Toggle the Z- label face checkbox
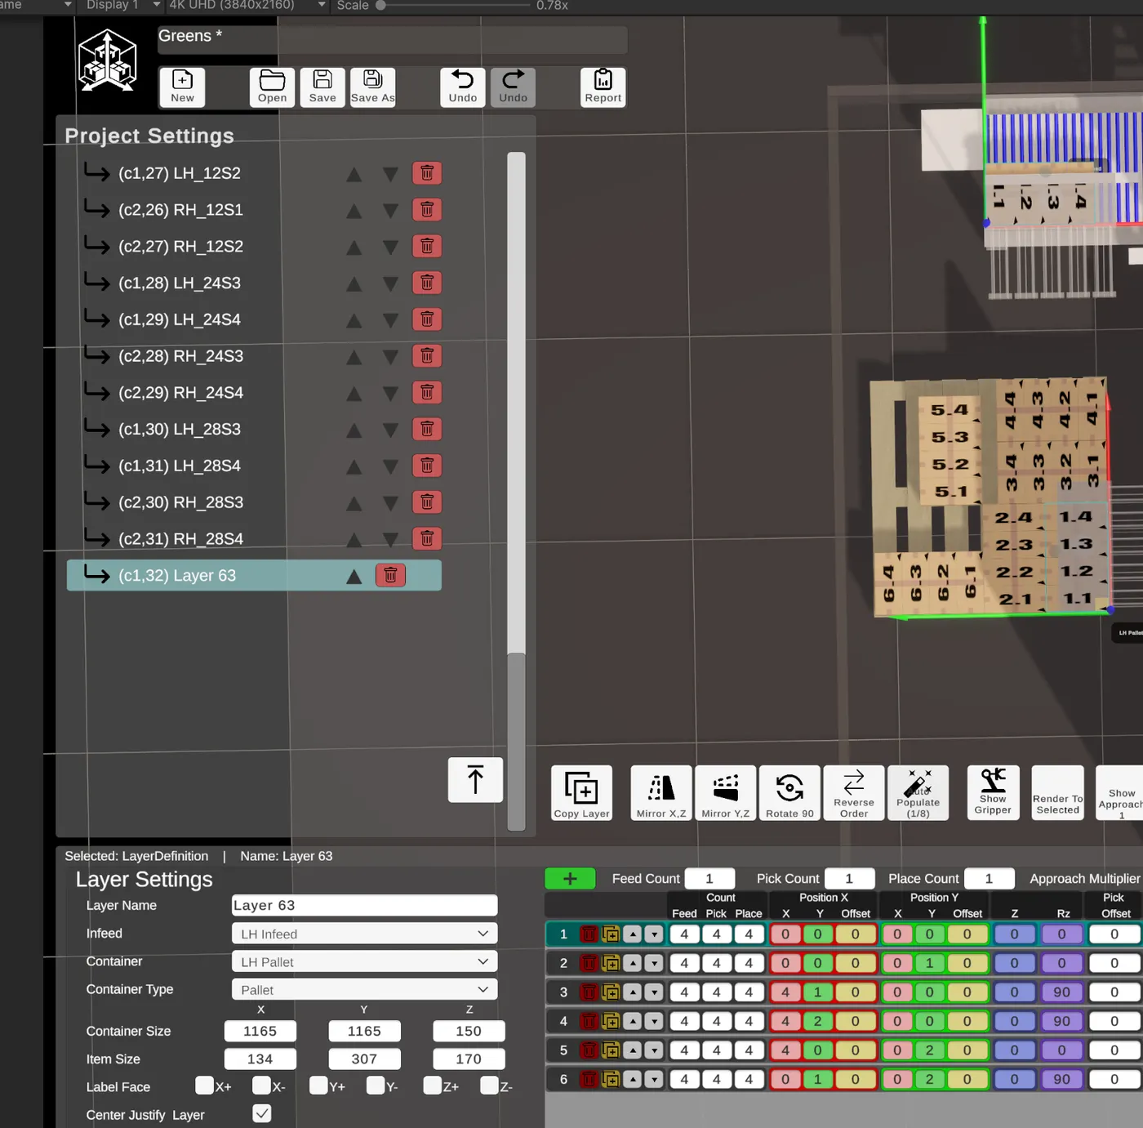Image resolution: width=1143 pixels, height=1128 pixels. 490,1086
